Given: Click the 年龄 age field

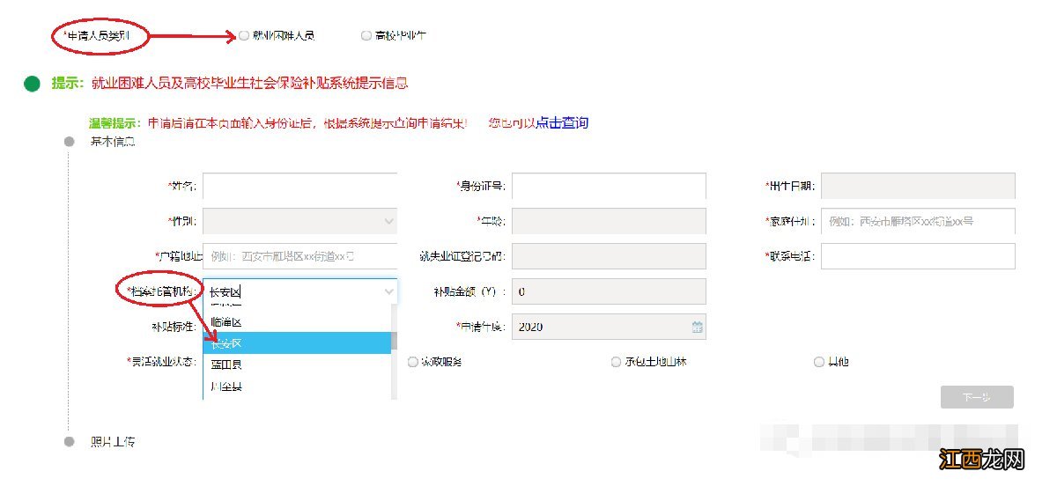Looking at the screenshot, I should pos(609,221).
